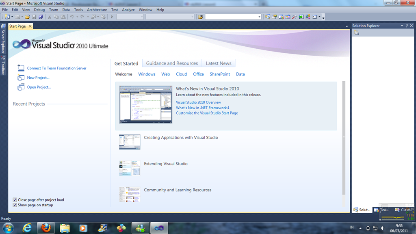Open the Solution Explorer window position dropdown

tap(402, 26)
